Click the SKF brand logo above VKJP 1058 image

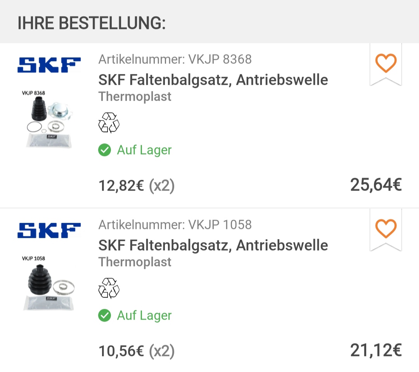point(49,231)
